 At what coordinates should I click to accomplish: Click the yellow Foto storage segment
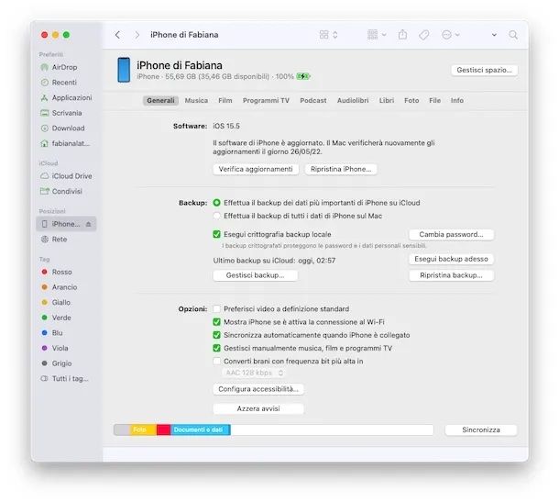[143, 429]
